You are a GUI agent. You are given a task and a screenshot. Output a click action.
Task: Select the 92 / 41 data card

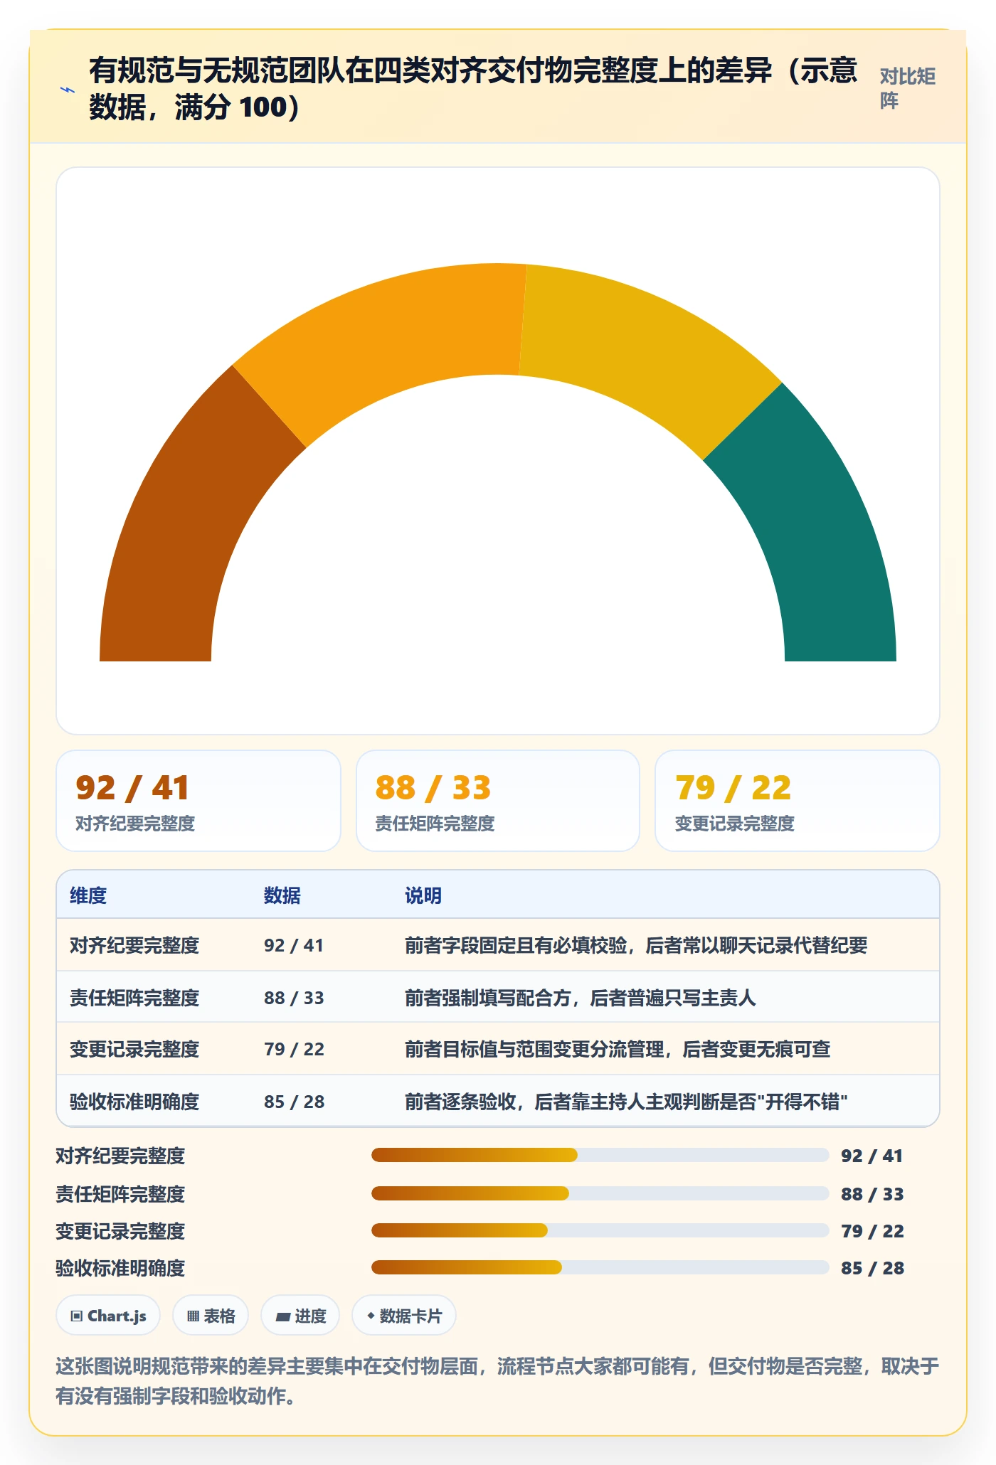coord(198,801)
